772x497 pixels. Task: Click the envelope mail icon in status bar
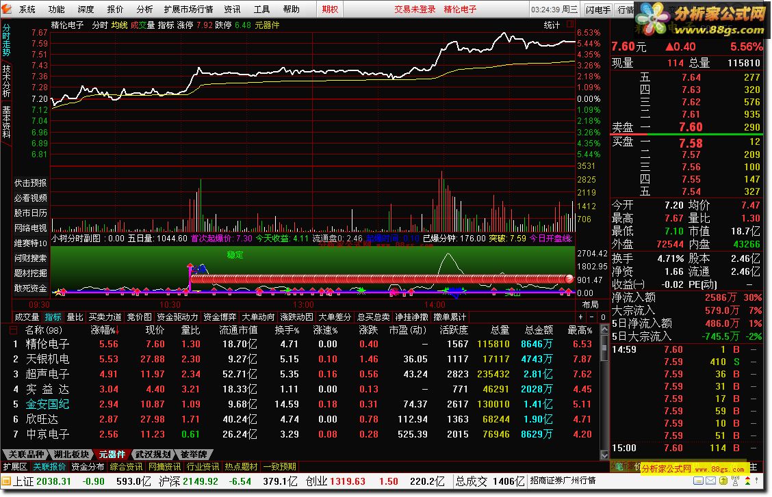(710, 481)
